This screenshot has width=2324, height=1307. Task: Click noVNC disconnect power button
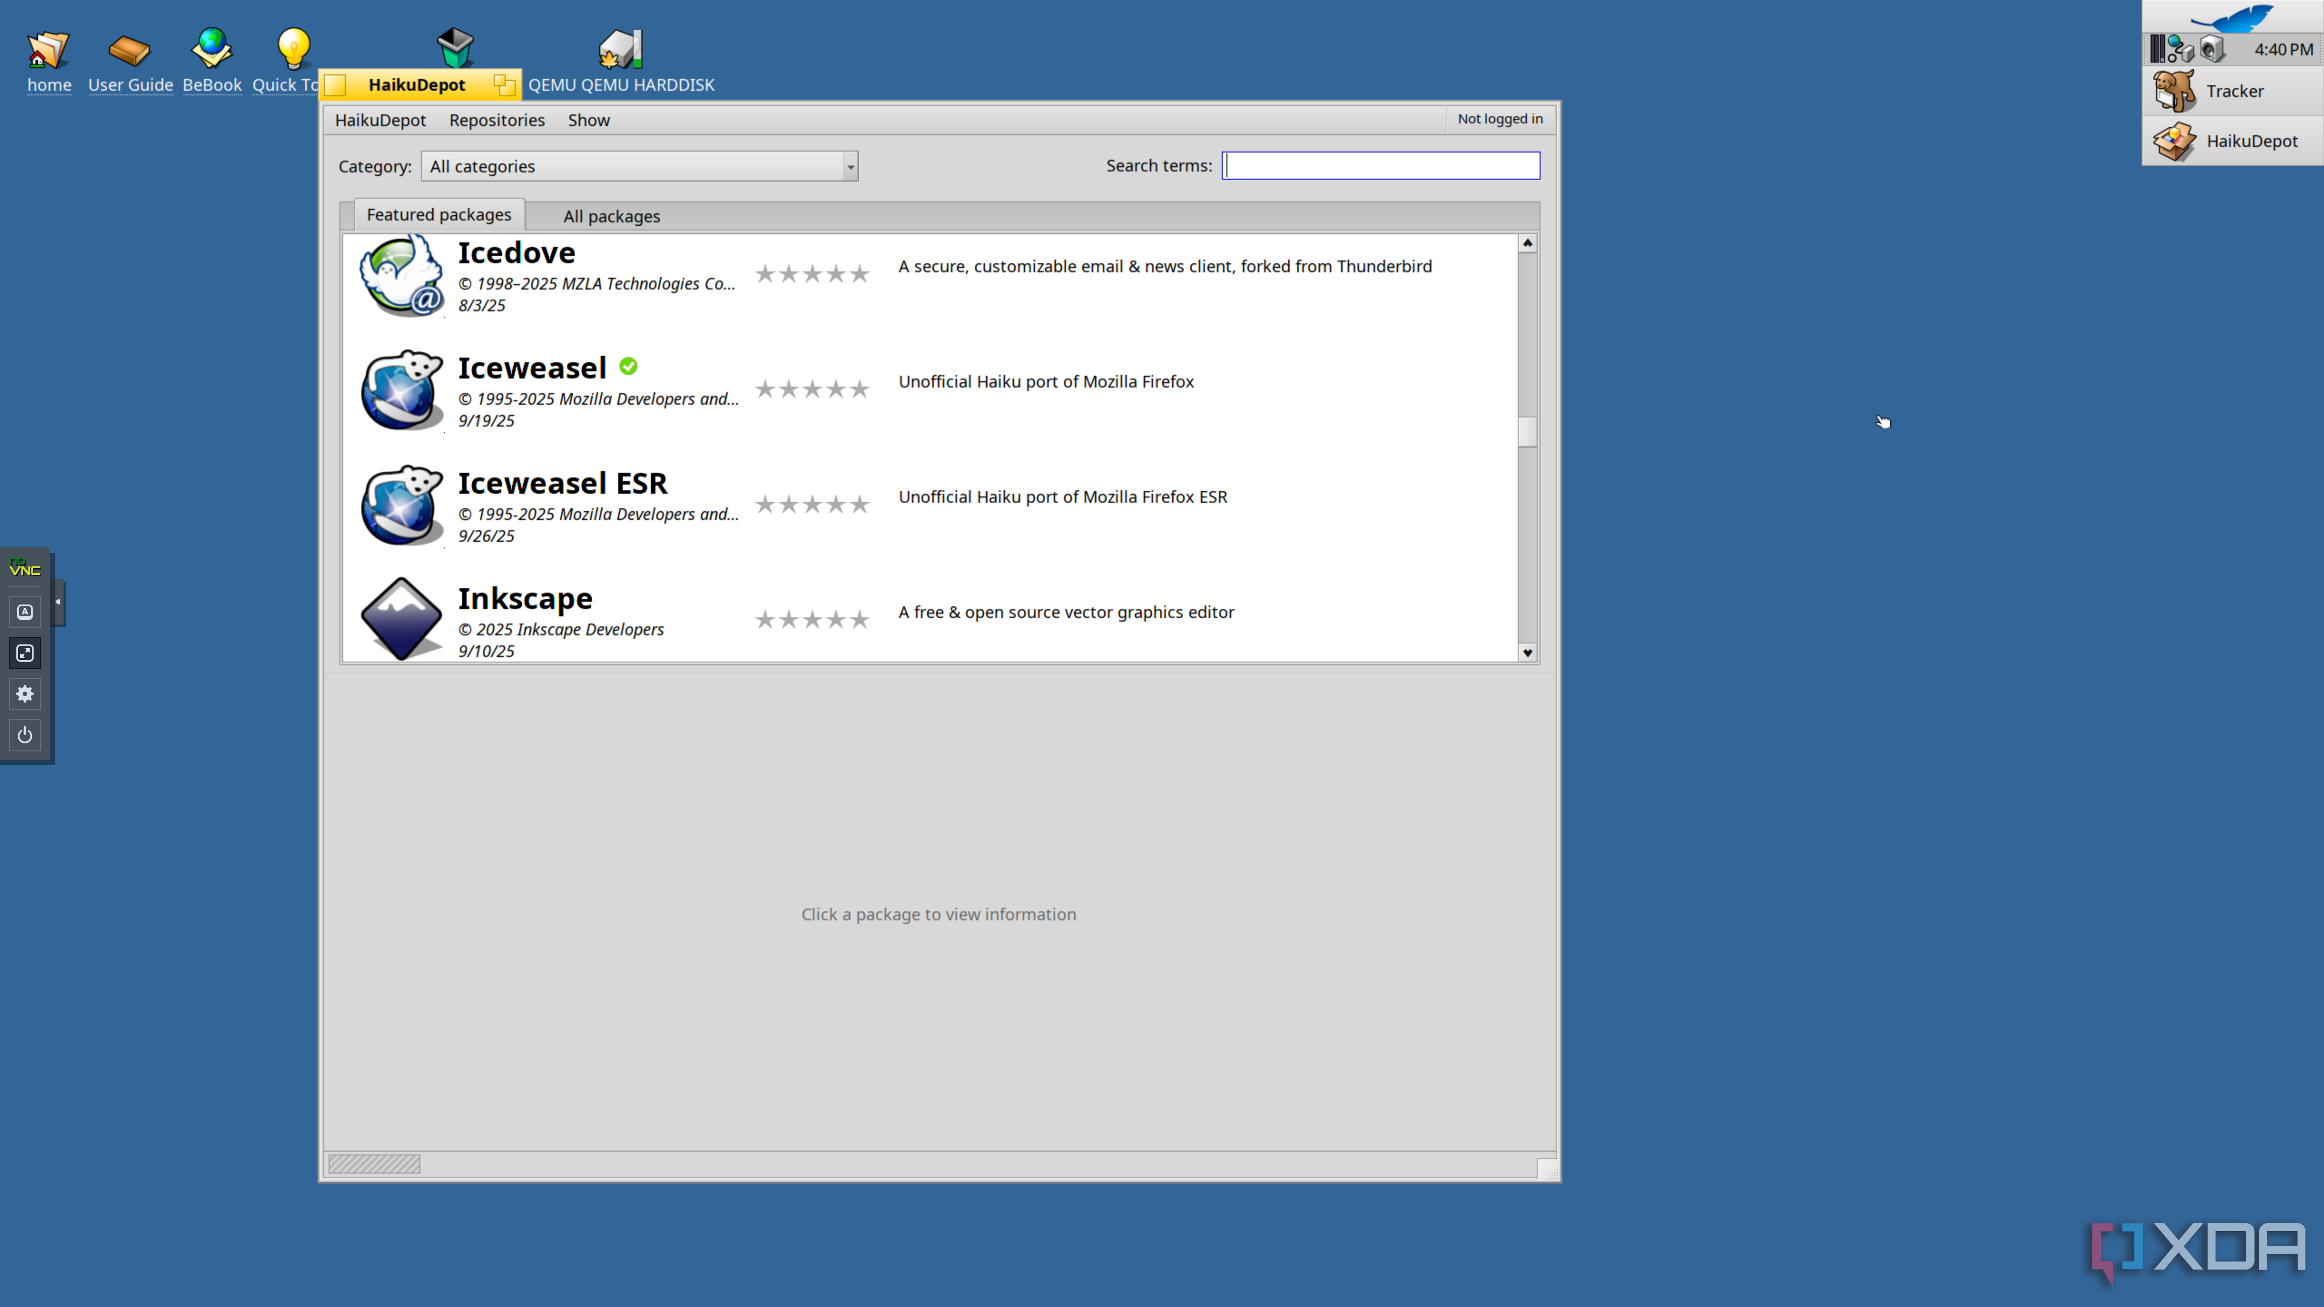click(25, 735)
